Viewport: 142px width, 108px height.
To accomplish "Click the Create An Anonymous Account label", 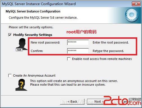I will point(34,75).
